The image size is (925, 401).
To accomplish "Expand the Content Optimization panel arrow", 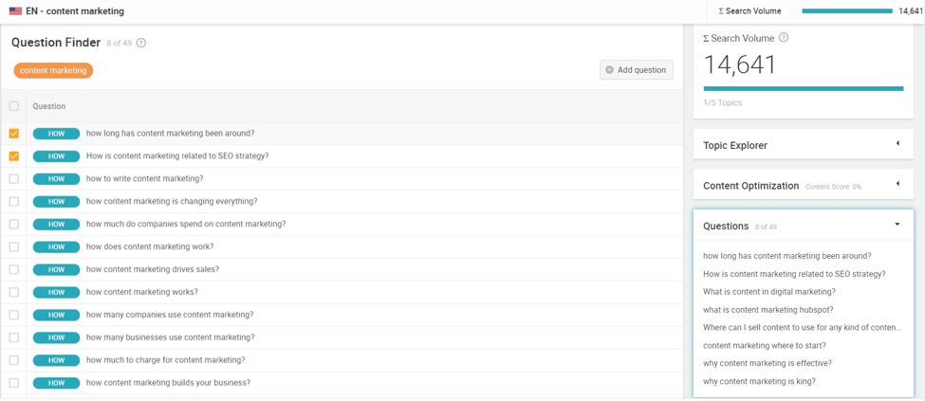I will coord(897,184).
